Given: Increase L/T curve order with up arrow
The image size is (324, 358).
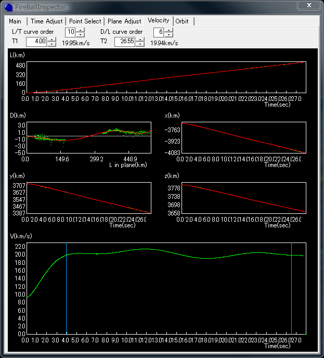Looking at the screenshot, I should pos(80,30).
